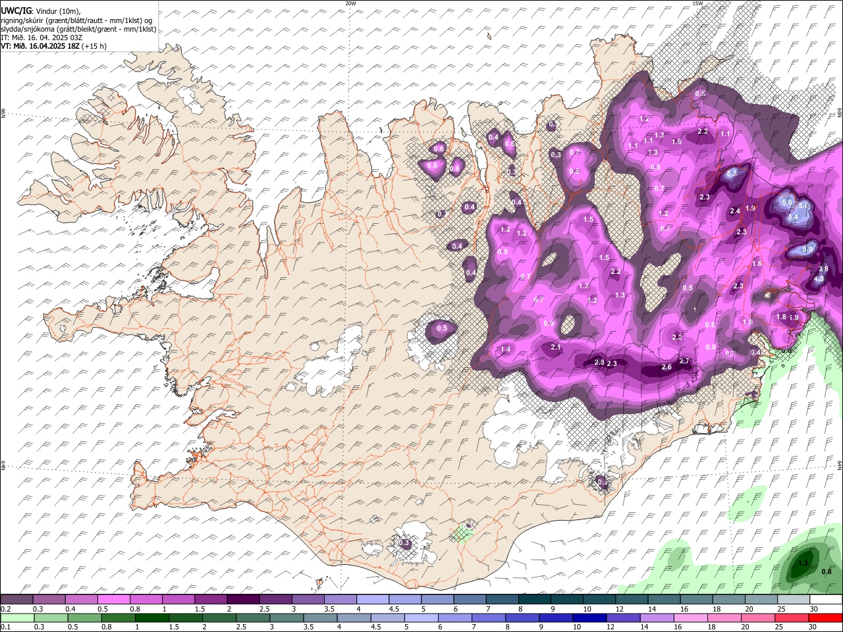Pick the 7 blue swatch in the lower rain legend
843x632 pixels.
489,618
